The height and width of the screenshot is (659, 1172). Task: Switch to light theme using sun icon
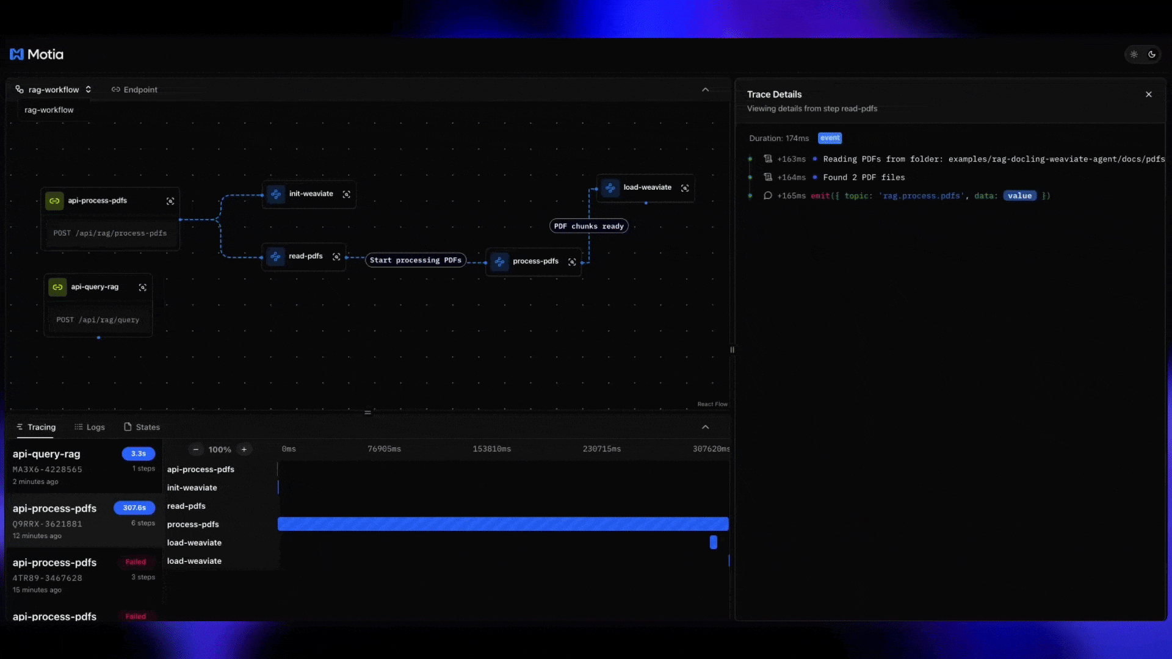pos(1134,54)
